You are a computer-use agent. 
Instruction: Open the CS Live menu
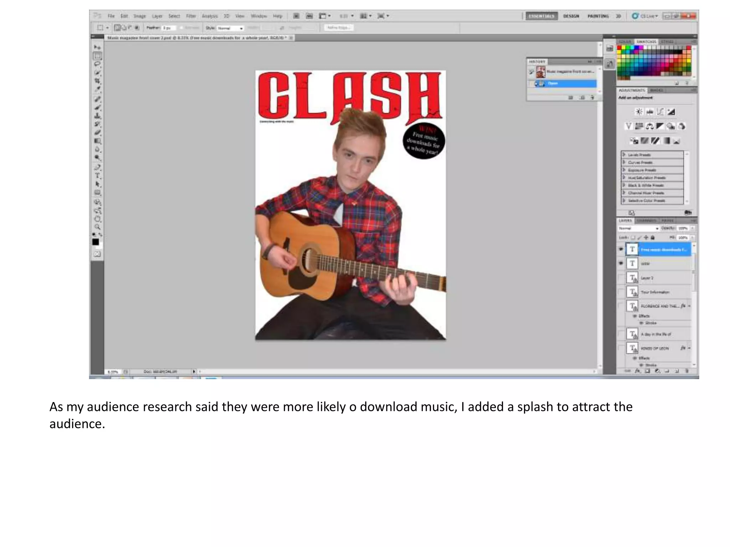pos(645,16)
